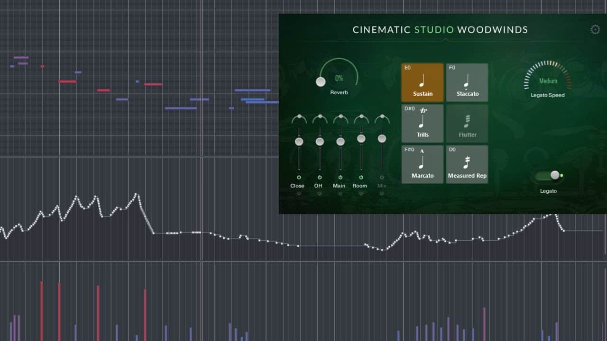Click the pan knob above Mix fader
This screenshot has width=607, height=341.
(x=382, y=118)
